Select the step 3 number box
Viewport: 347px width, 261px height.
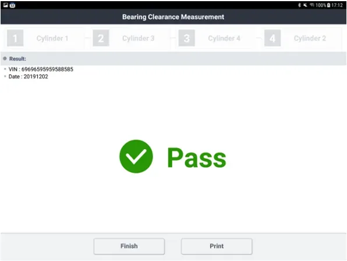tap(186, 38)
